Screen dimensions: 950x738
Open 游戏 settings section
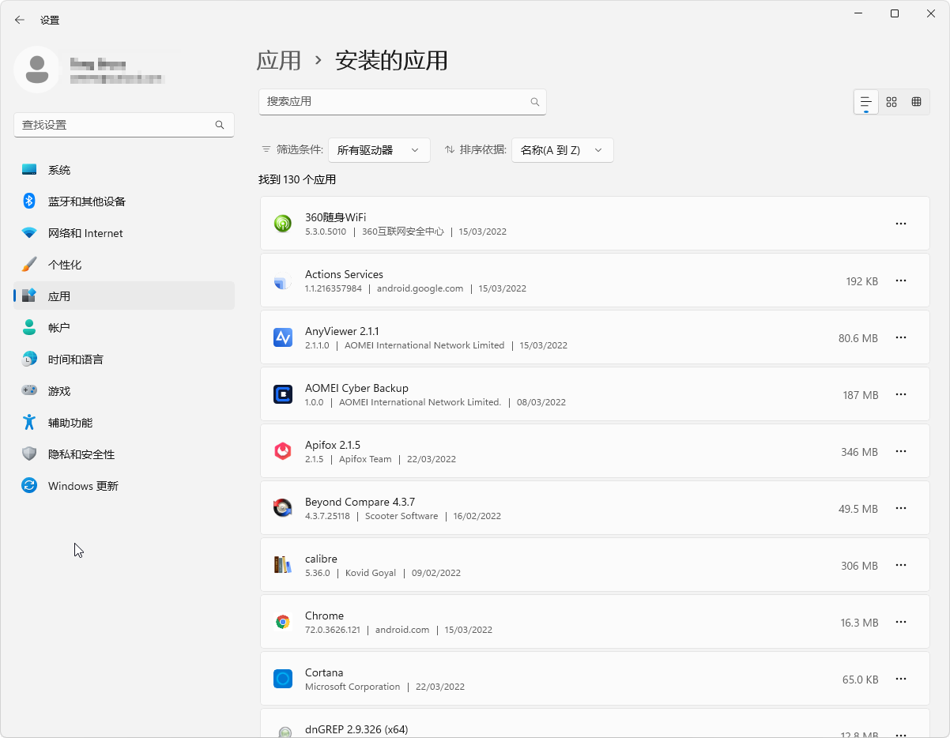(124, 391)
